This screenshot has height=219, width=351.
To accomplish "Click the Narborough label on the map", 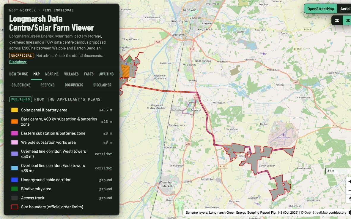I will pyautogui.click(x=303, y=97).
